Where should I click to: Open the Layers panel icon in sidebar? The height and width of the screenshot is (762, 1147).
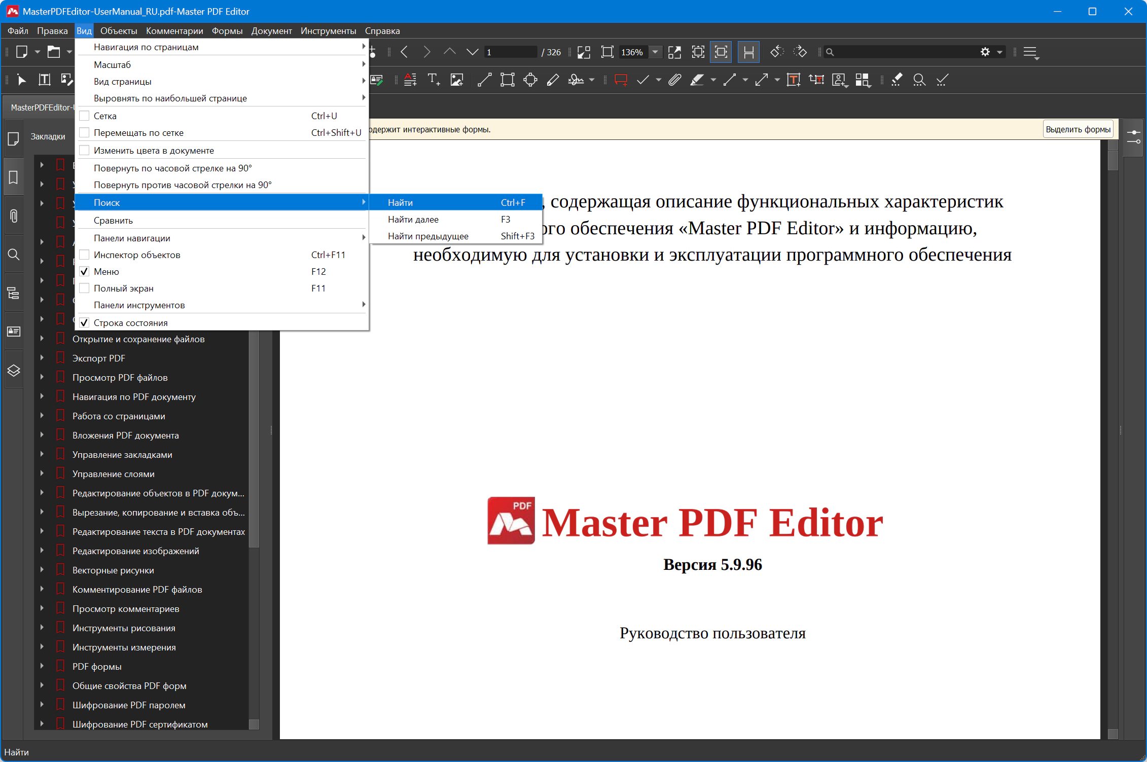(x=14, y=371)
